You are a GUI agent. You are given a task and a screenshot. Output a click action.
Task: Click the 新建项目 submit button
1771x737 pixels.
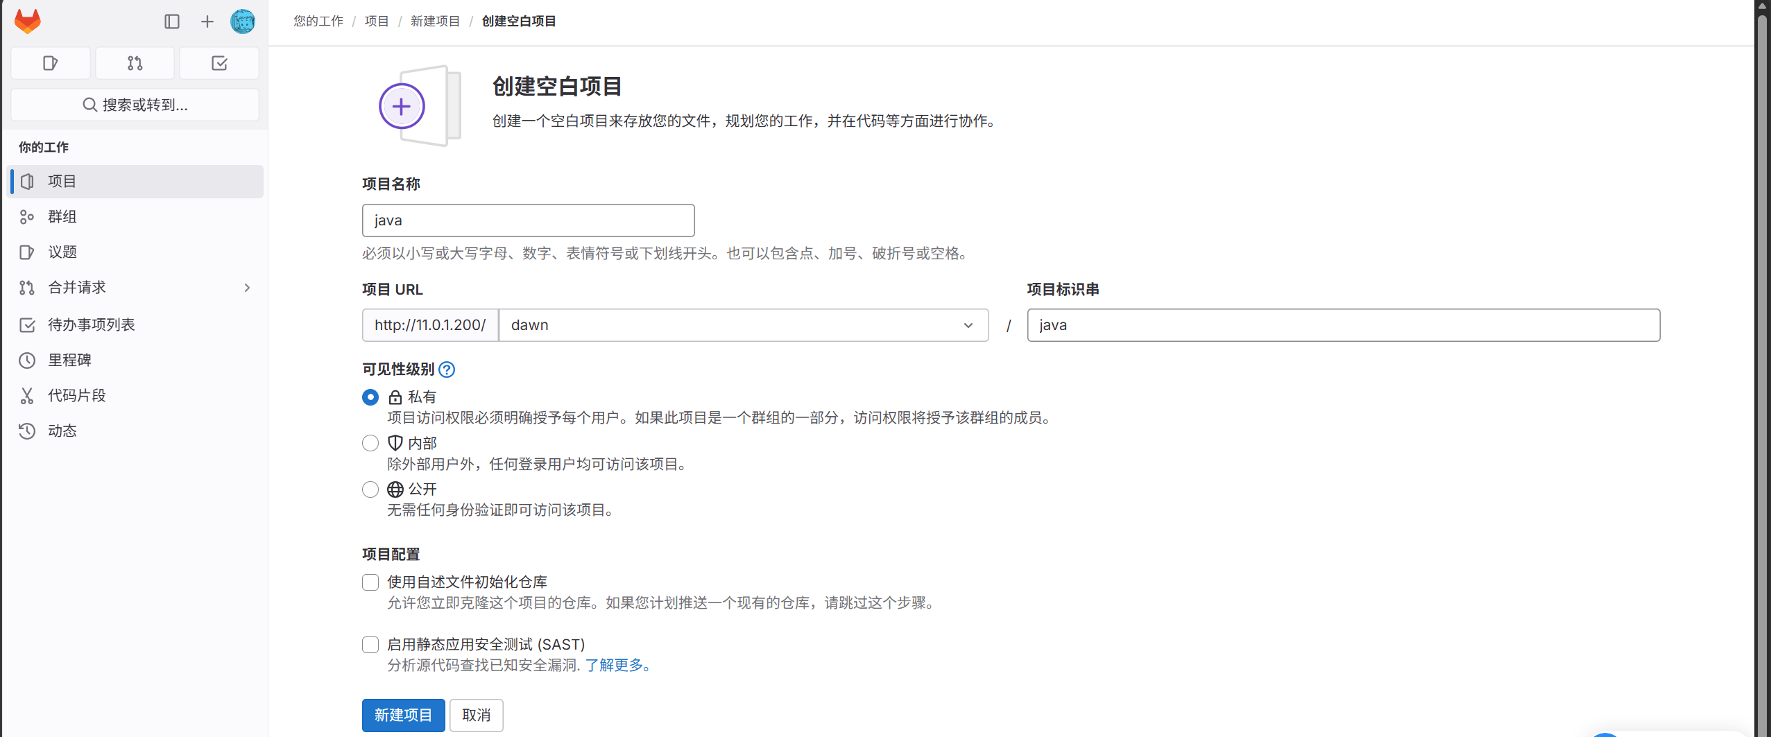pos(404,716)
